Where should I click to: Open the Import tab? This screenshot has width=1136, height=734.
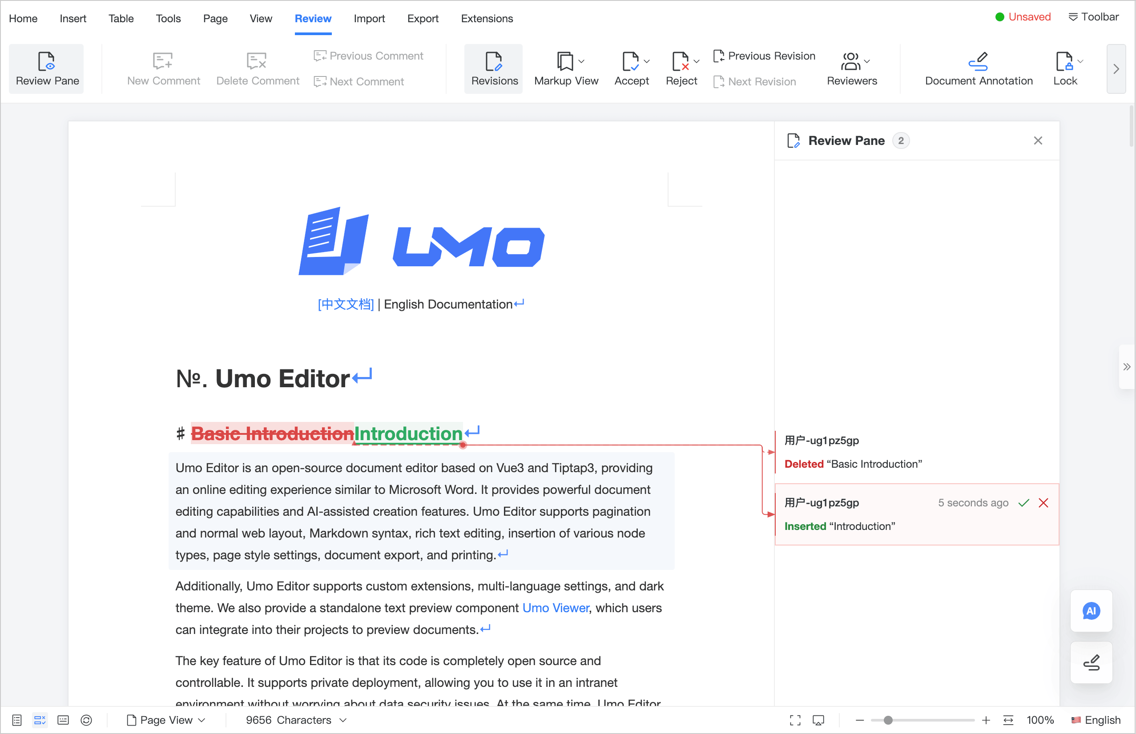click(369, 19)
